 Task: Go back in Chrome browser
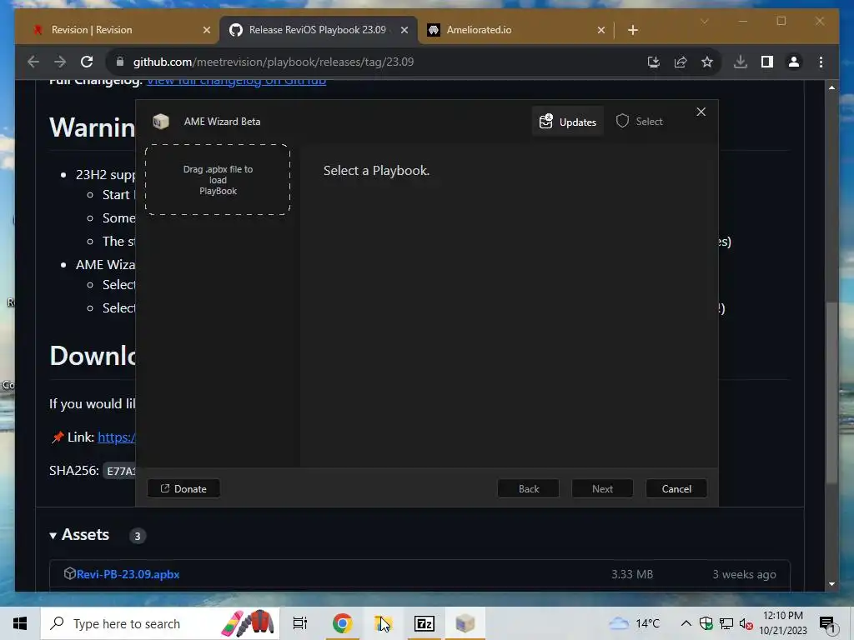click(33, 62)
